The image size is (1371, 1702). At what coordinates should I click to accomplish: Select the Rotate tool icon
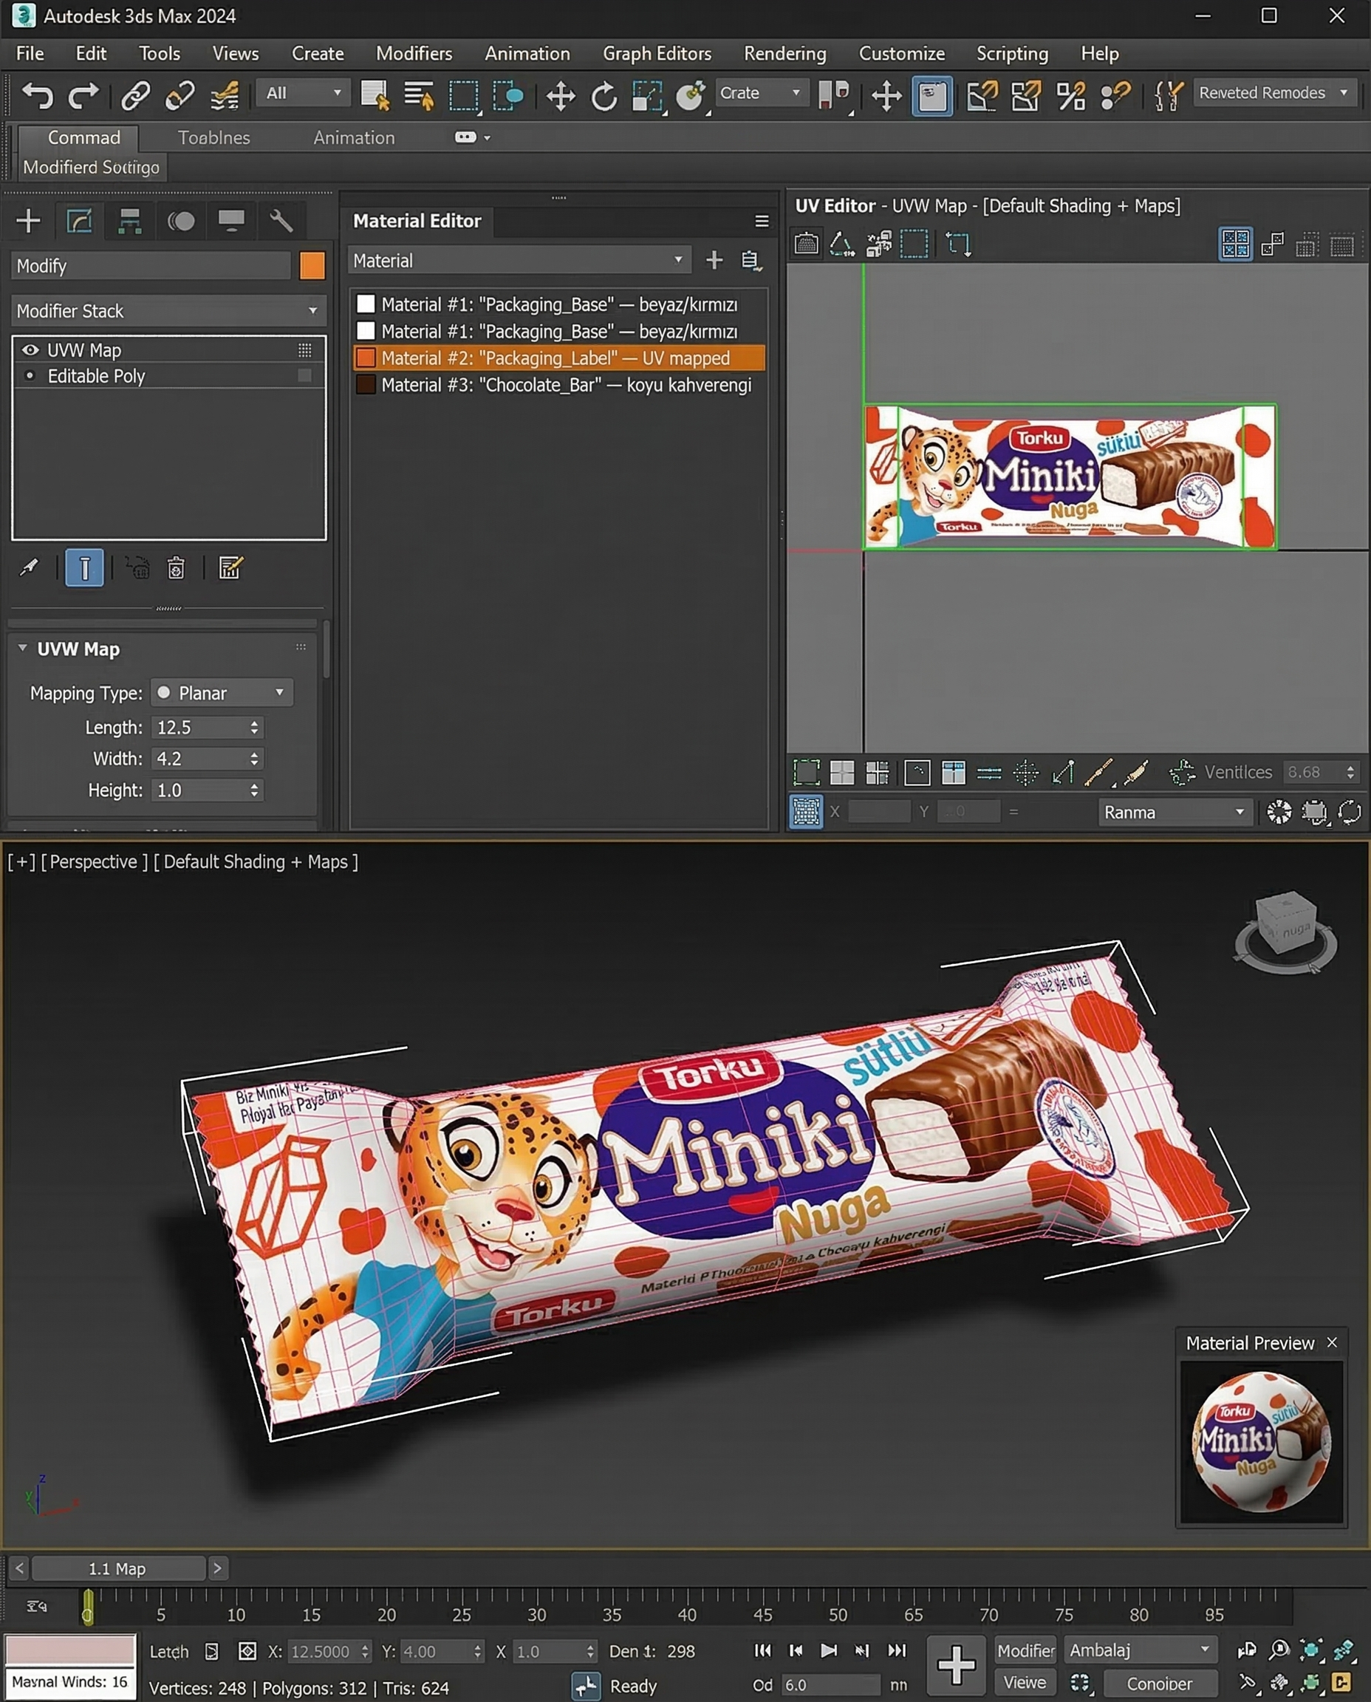604,96
